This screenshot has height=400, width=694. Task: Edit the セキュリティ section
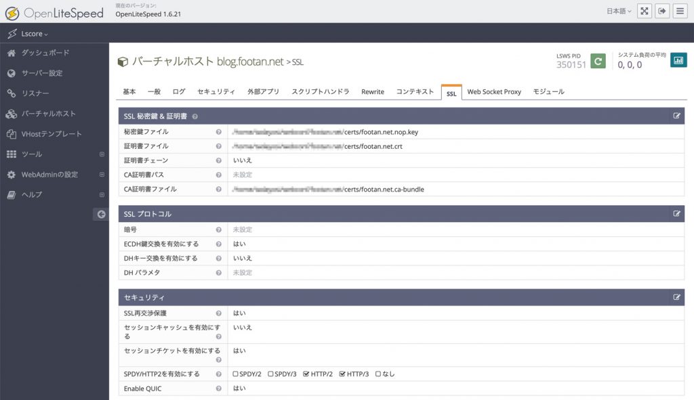pyautogui.click(x=676, y=297)
